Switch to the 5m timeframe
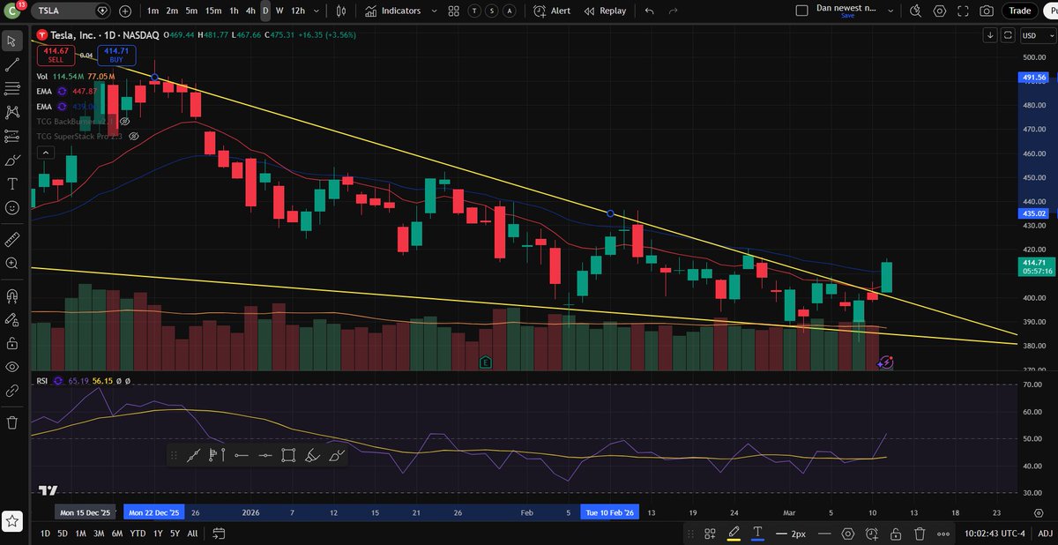The width and height of the screenshot is (1058, 545). pos(191,11)
